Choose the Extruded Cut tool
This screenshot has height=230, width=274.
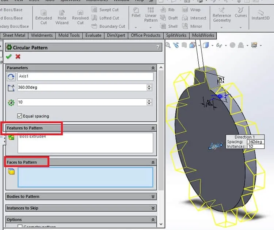(43, 18)
